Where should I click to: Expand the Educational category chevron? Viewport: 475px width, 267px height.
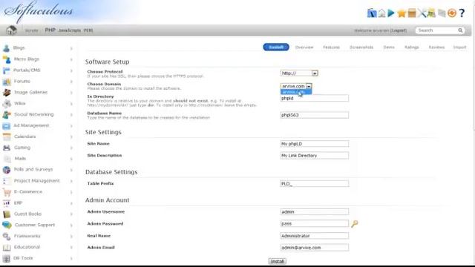coord(71,247)
